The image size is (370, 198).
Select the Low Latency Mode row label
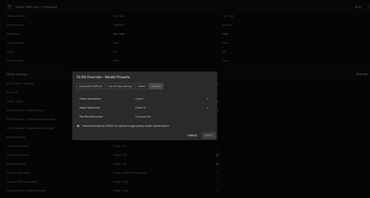point(18,146)
